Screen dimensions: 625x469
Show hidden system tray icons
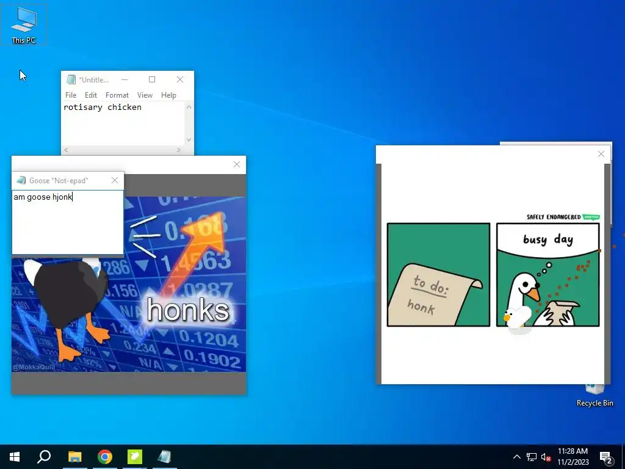click(516, 457)
